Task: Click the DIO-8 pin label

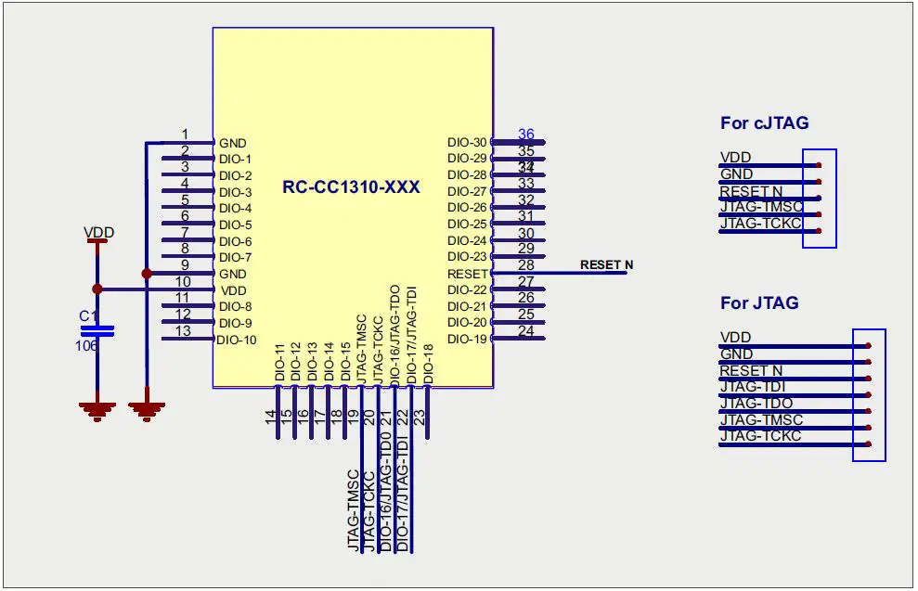Action: tap(236, 306)
